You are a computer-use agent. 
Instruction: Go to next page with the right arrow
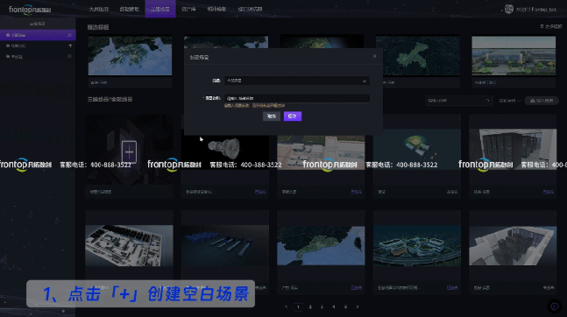(x=358, y=306)
